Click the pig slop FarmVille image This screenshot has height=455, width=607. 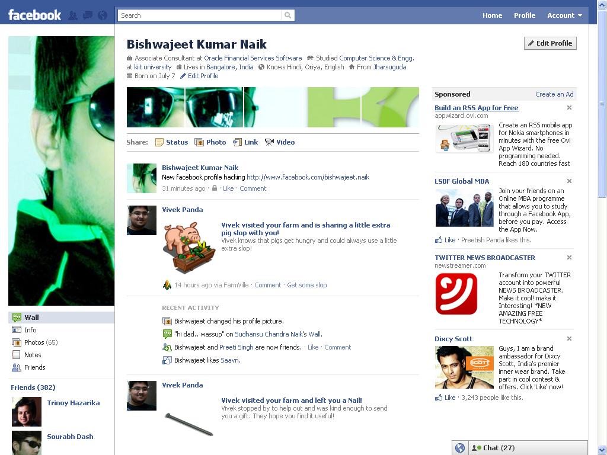(x=189, y=248)
